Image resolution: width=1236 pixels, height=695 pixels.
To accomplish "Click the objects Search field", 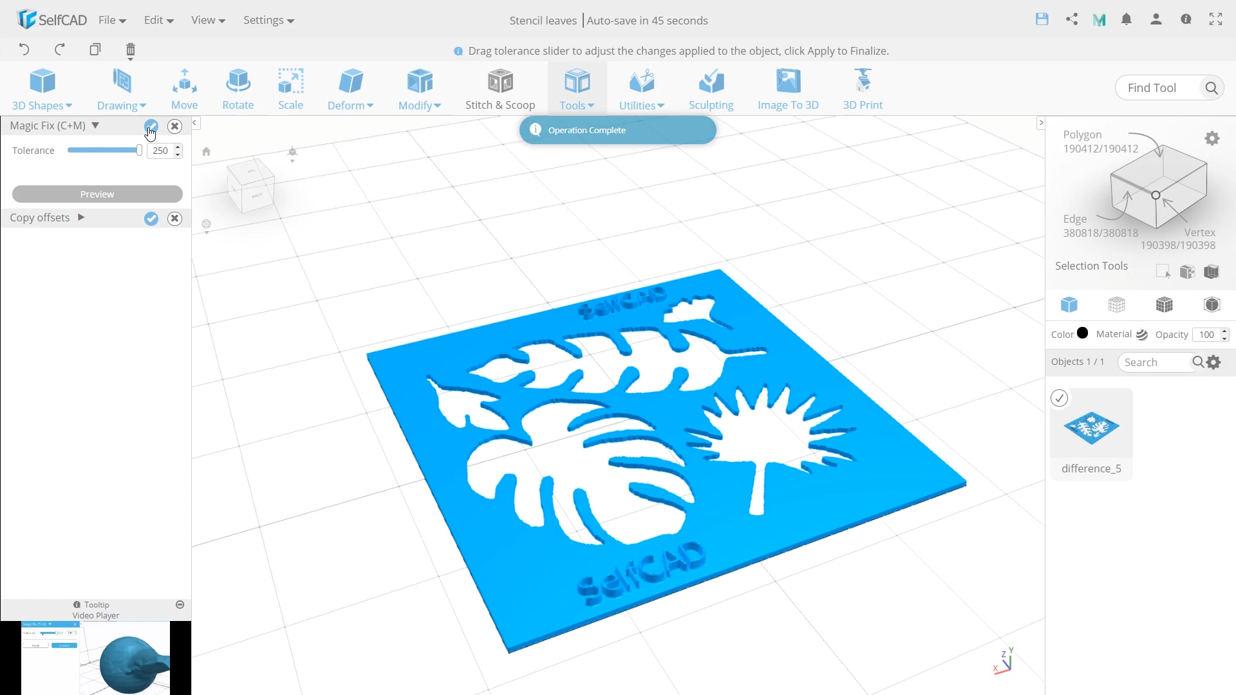I will click(x=1155, y=362).
